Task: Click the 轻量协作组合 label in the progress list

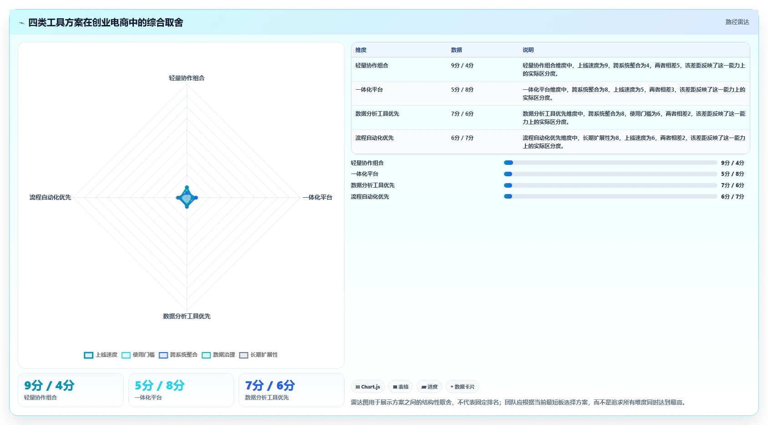Action: [367, 163]
